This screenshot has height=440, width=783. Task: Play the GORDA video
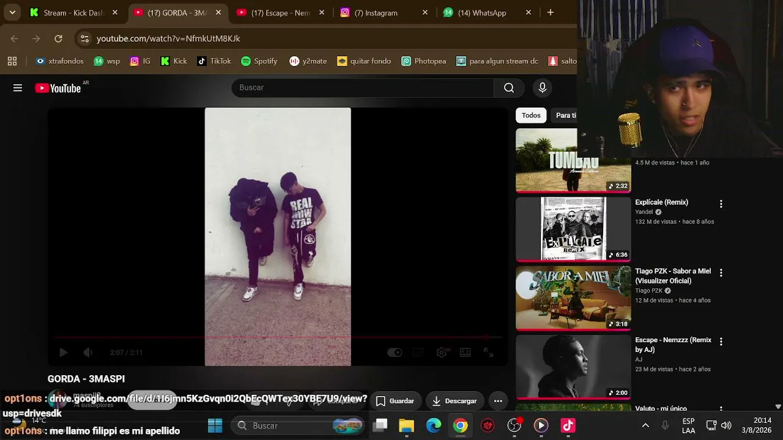63,352
